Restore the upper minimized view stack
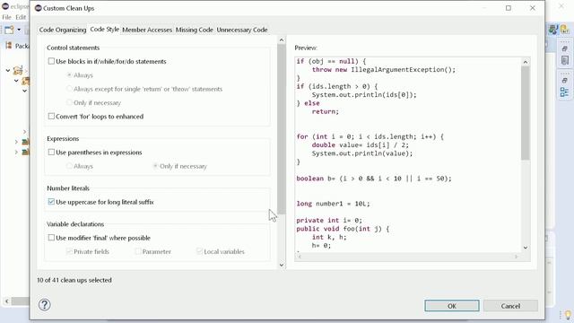The width and height of the screenshot is (574, 323). click(x=564, y=48)
